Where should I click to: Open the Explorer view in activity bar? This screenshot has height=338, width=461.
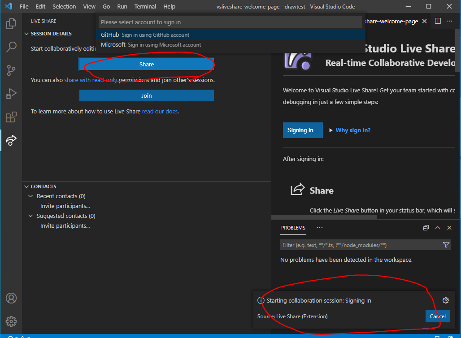point(11,23)
